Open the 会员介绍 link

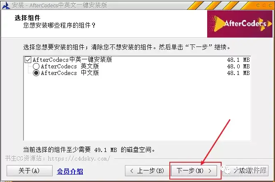click(70, 171)
